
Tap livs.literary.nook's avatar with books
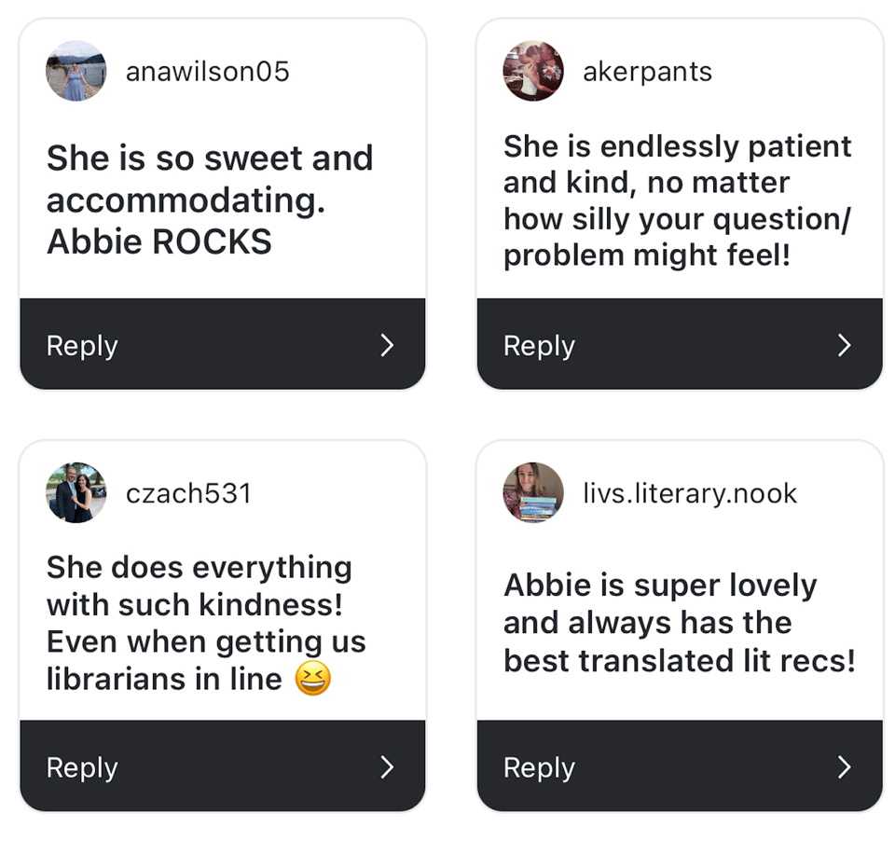tap(532, 492)
